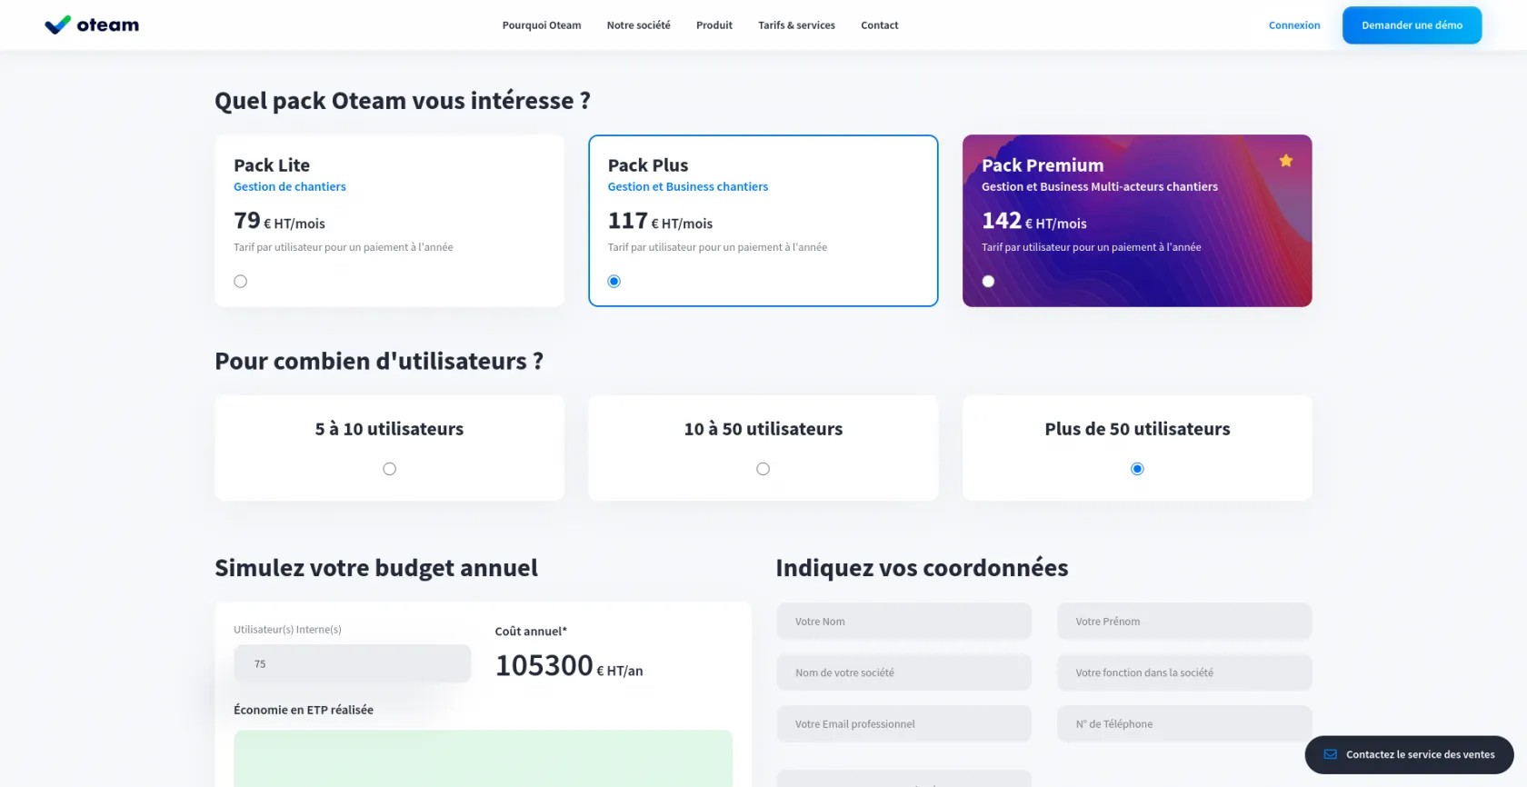Go to the Notre société menu item

638,25
